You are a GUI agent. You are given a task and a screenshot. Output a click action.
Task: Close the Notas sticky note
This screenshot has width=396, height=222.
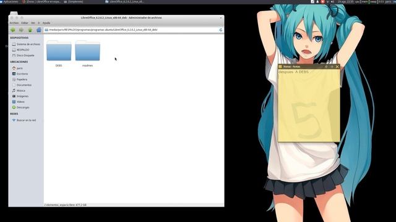point(337,67)
